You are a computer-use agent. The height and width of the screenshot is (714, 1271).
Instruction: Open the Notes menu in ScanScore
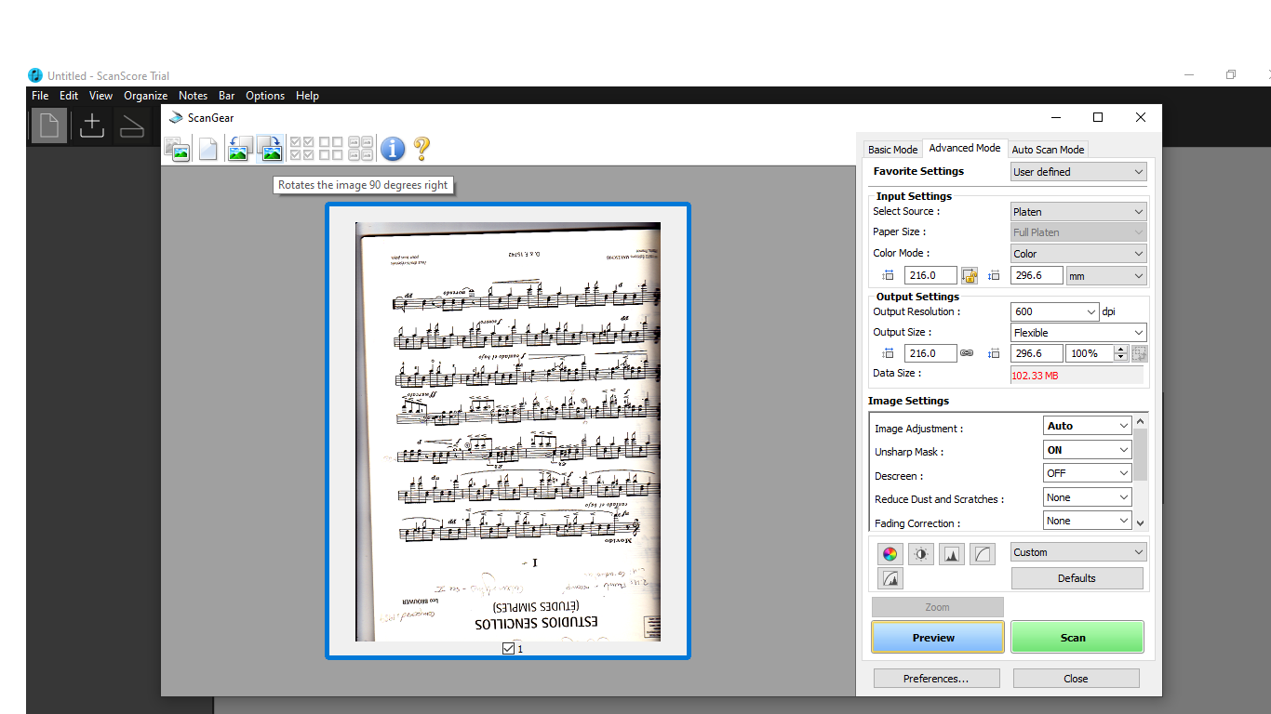point(194,96)
